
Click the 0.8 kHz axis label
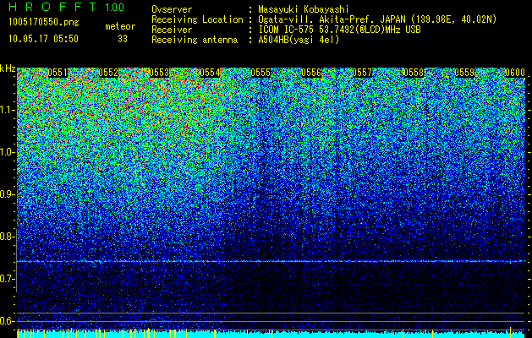[x=5, y=237]
